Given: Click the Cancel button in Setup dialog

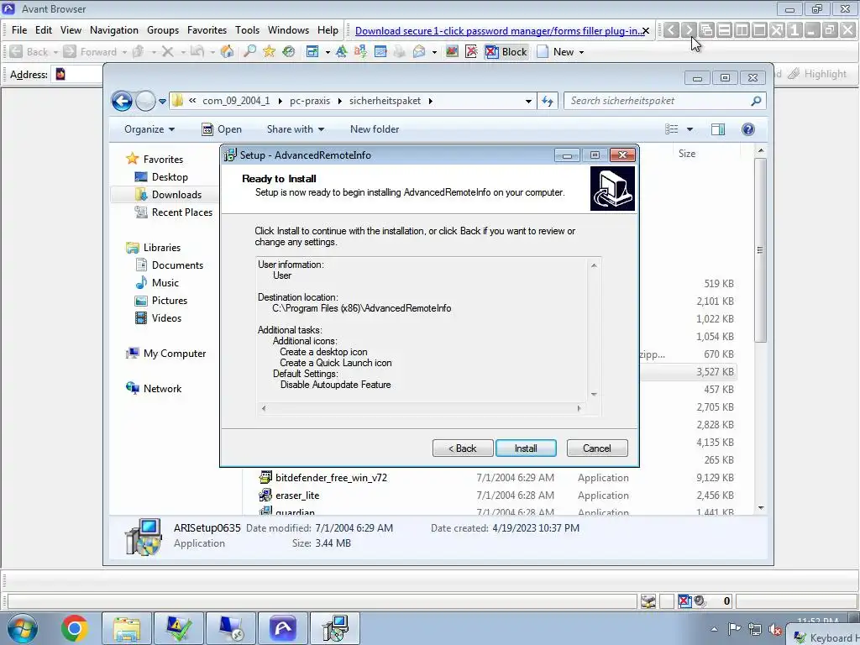Looking at the screenshot, I should (597, 448).
